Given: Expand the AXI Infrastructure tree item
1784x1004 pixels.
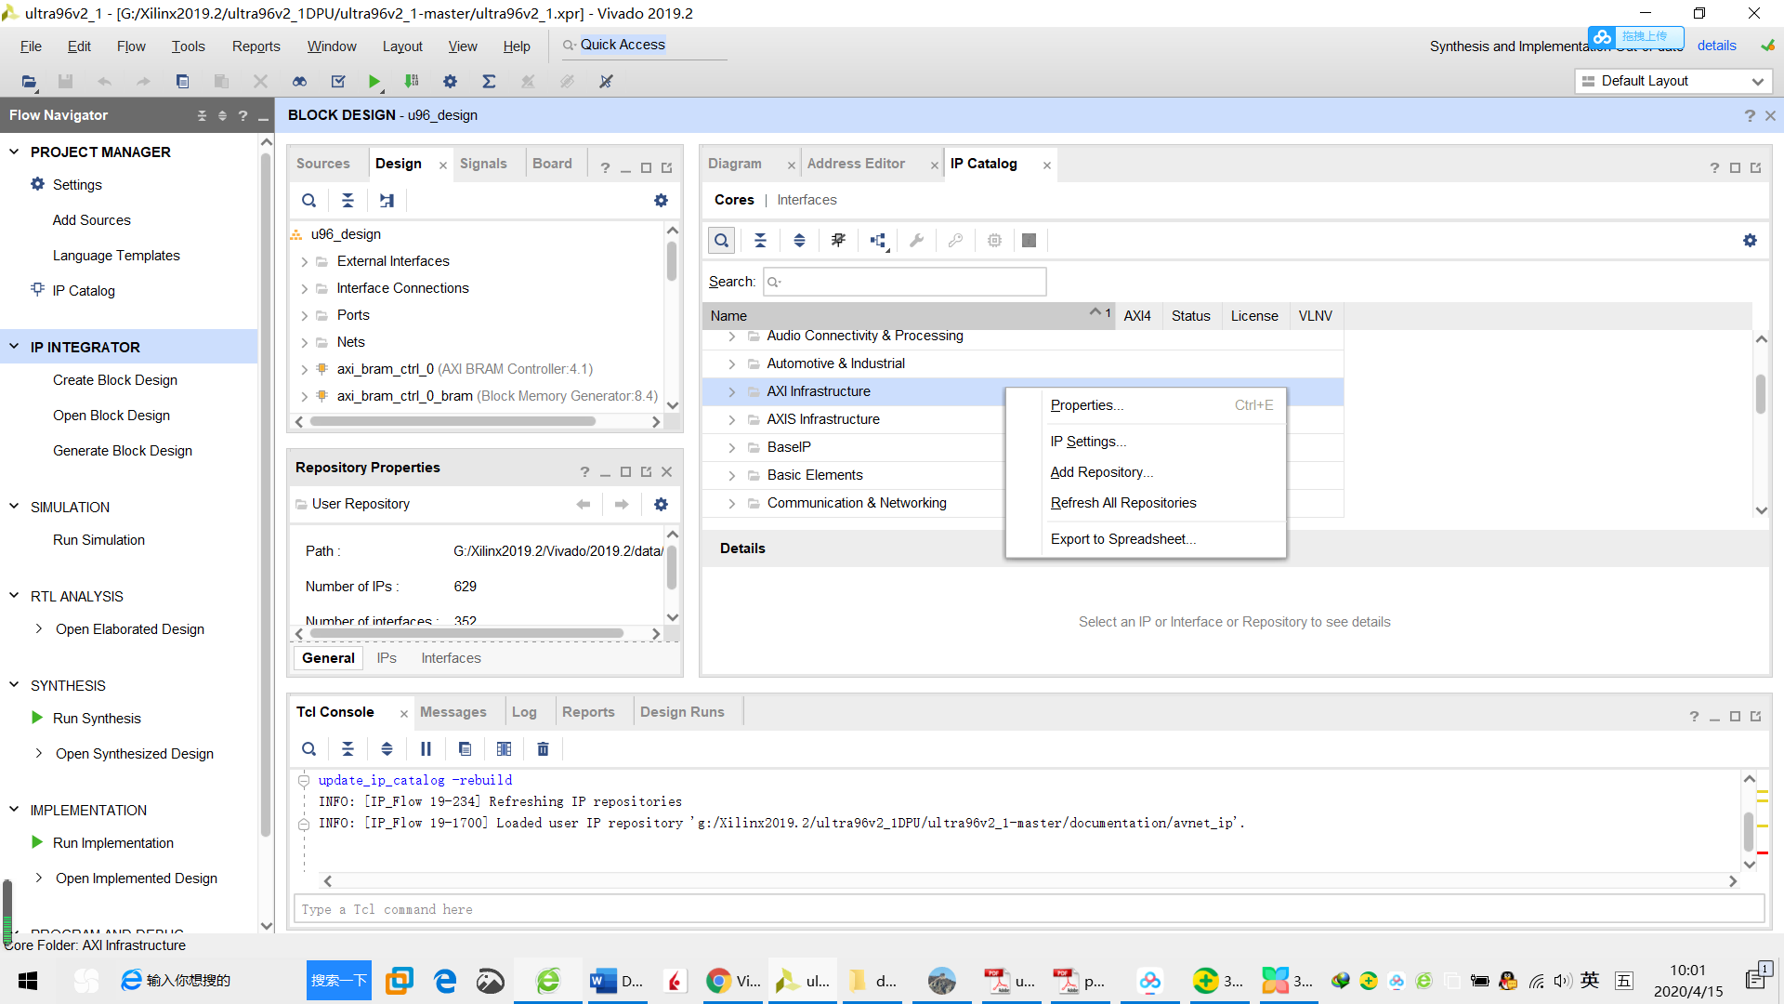Looking at the screenshot, I should 730,391.
